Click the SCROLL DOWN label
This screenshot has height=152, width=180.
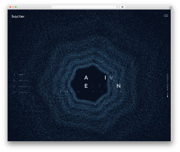pyautogui.click(x=167, y=82)
